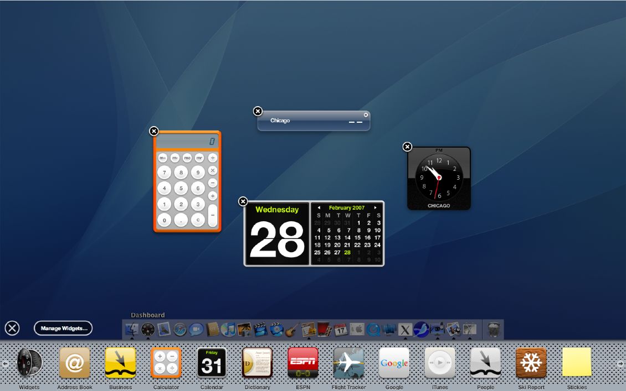
Task: Click the calculator display field
Action: point(187,141)
